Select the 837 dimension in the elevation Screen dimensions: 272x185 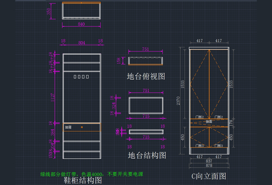[209, 161]
